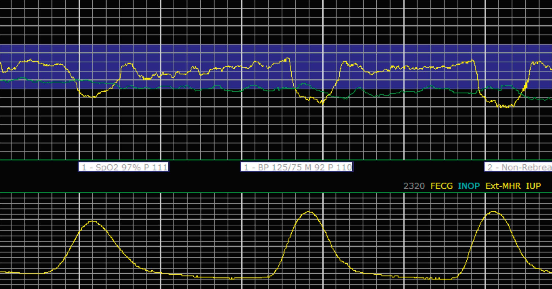This screenshot has height=289, width=552.
Task: Select the FECG channel label
Action: pyautogui.click(x=442, y=186)
